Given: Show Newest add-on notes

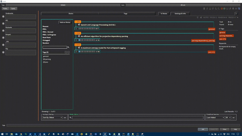Looking at the screenshot, I should [x=45, y=26].
